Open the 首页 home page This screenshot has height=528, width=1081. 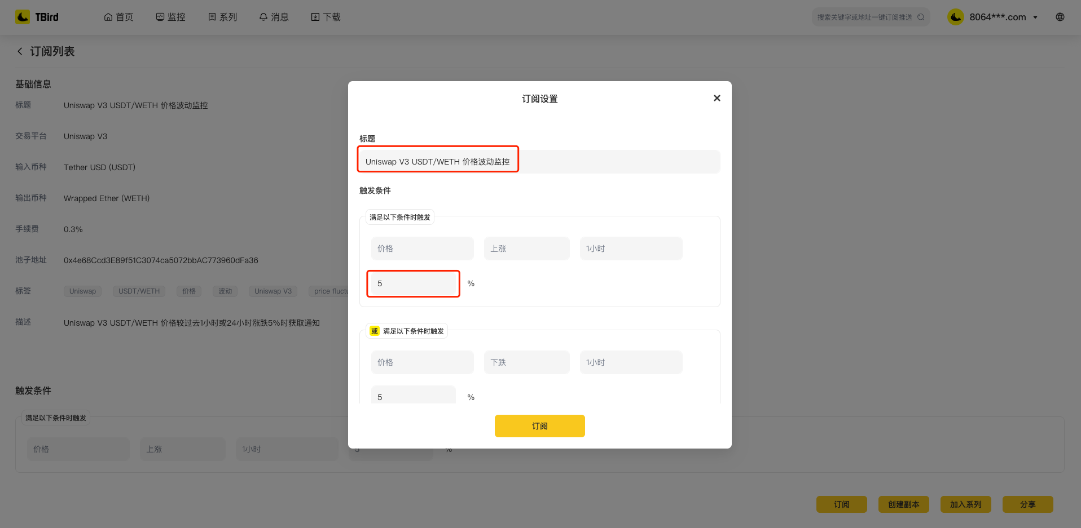click(x=119, y=17)
